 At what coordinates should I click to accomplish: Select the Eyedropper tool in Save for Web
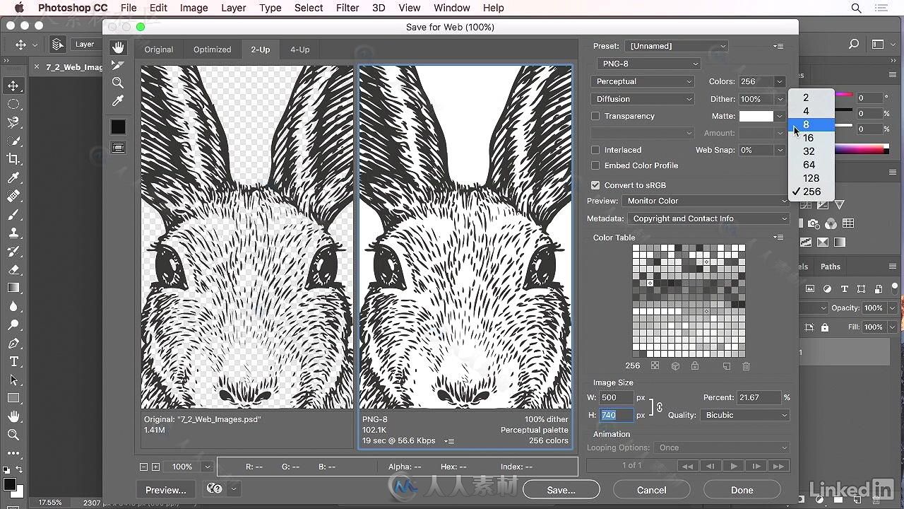coord(118,101)
